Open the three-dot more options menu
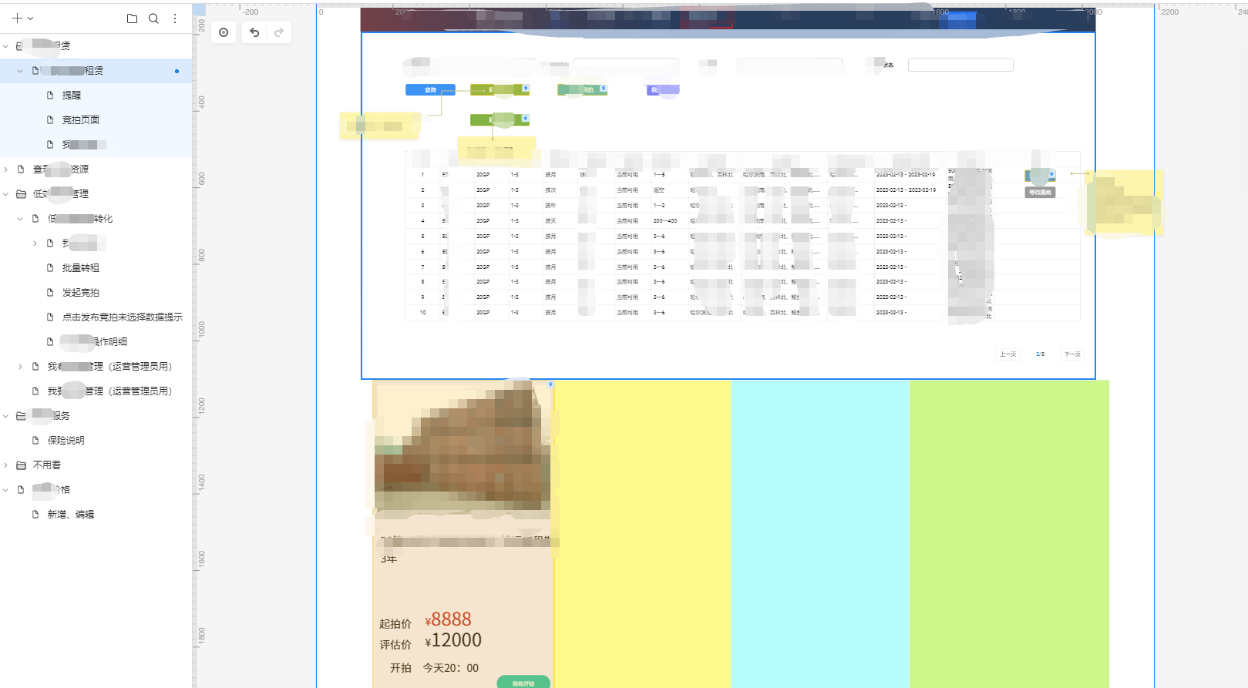 click(x=175, y=18)
